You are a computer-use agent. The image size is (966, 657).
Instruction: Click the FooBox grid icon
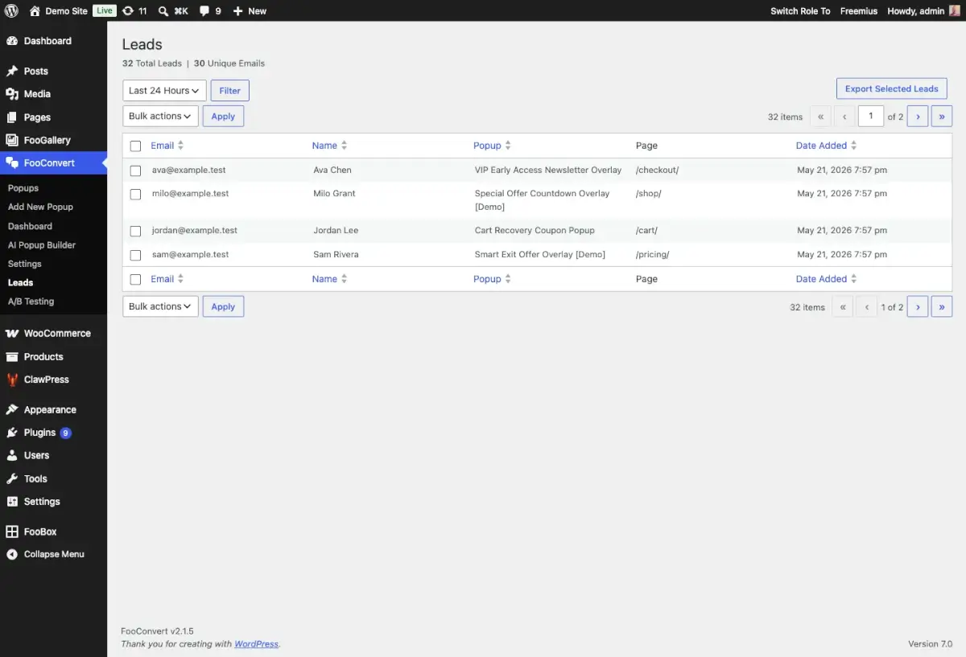click(x=12, y=532)
